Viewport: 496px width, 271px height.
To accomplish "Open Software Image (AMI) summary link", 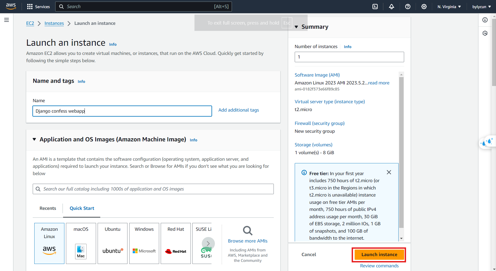I will 317,75.
